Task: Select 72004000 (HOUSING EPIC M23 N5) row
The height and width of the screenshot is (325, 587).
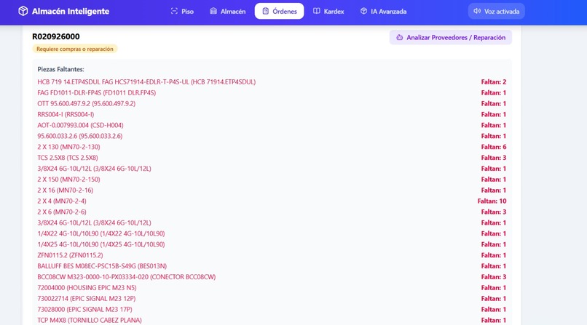Action: pos(272,288)
